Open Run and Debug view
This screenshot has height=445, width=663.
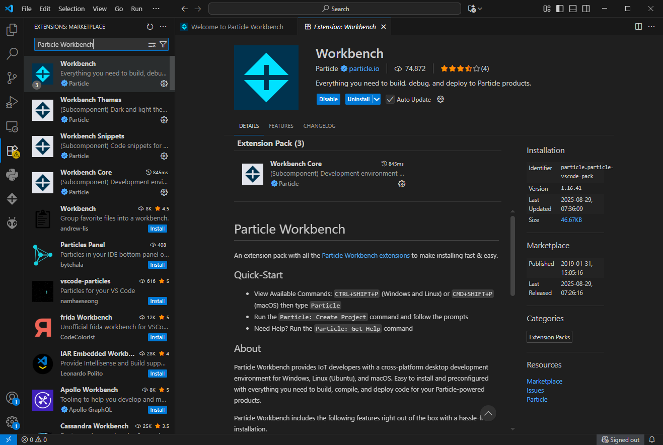[x=12, y=102]
